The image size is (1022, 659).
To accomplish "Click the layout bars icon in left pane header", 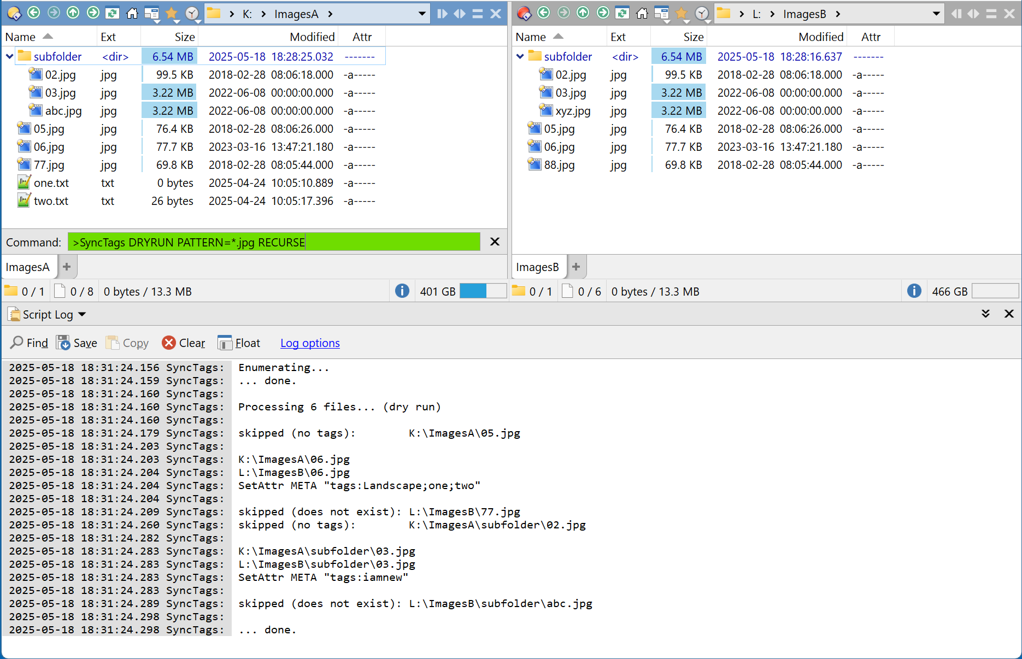I will tap(478, 14).
